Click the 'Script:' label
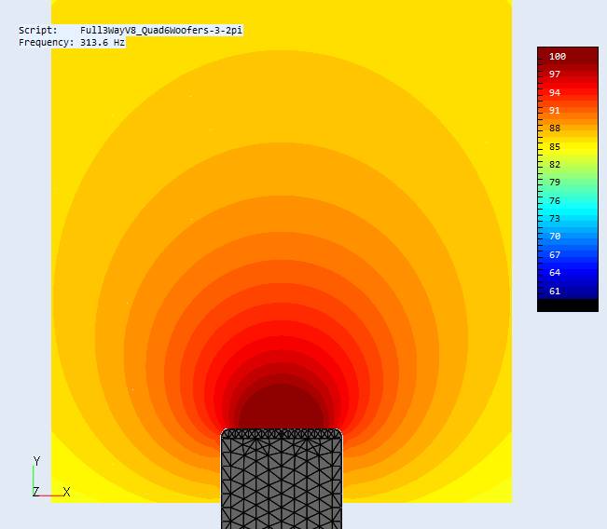The width and height of the screenshot is (607, 529). click(x=38, y=30)
